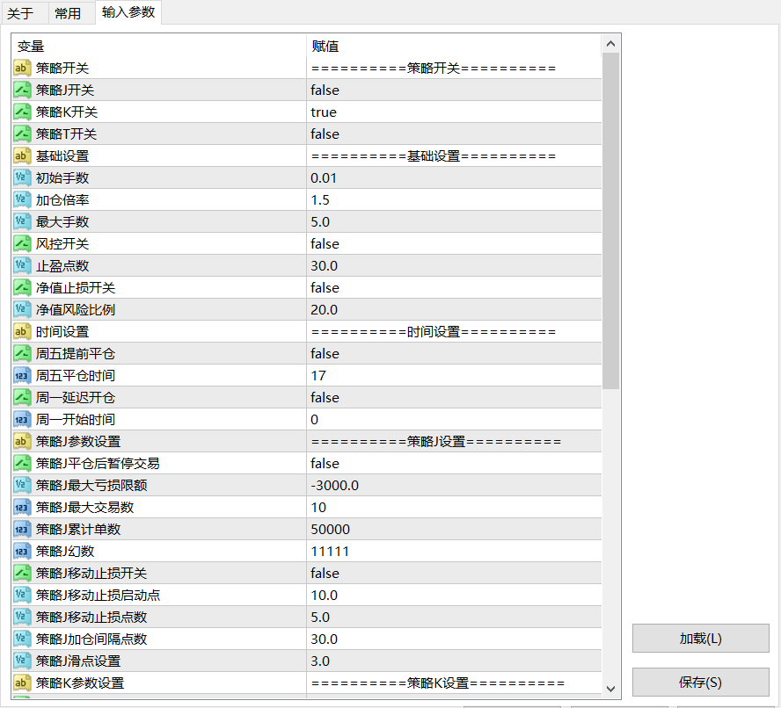Click the string icon beside 时间设置

23,332
